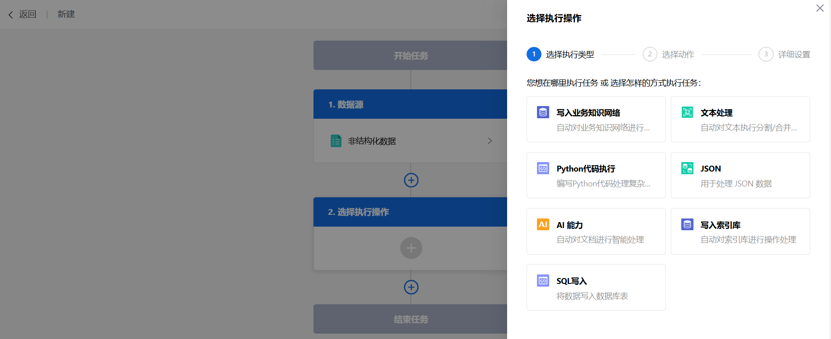Screen dimensions: 831x339
Task: Click the 写入业务知识网络 database icon
Action: [x=543, y=112]
